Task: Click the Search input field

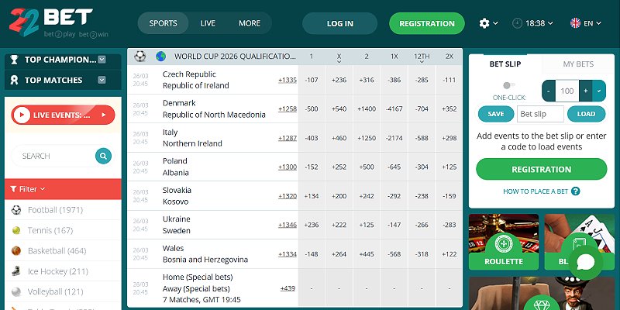Action: (x=53, y=156)
